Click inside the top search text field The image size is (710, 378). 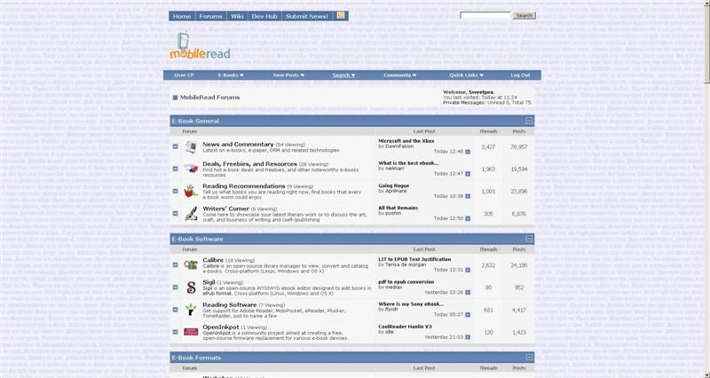tap(485, 15)
